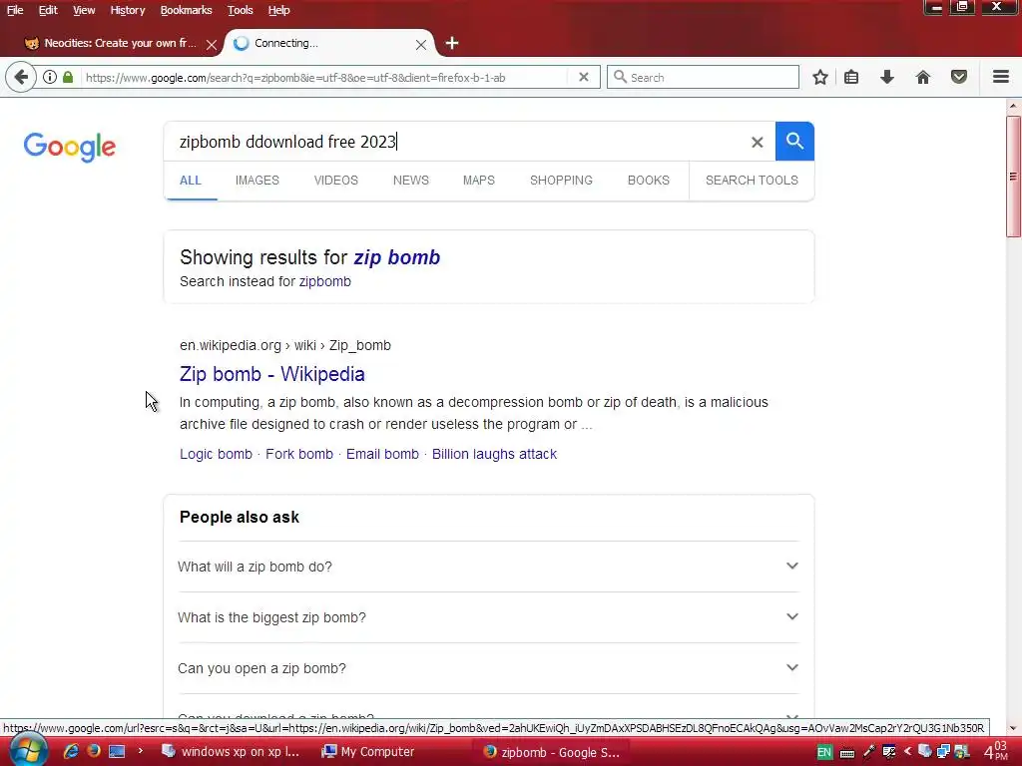The width and height of the screenshot is (1022, 766).
Task: Click the taskbar clock
Action: click(996, 752)
